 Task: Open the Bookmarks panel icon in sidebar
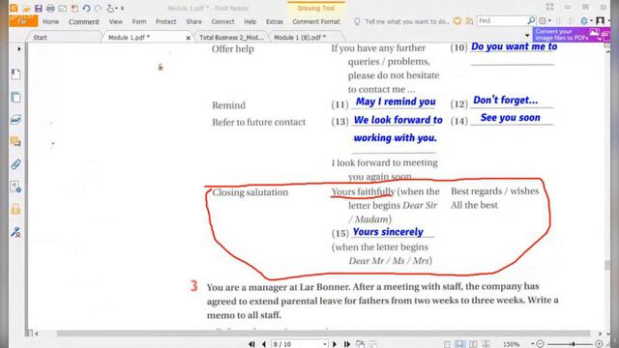tap(15, 74)
